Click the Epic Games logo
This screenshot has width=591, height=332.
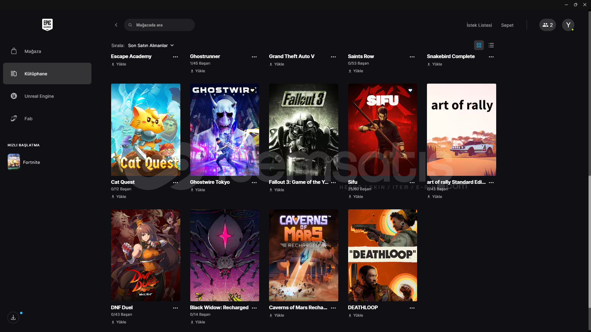click(47, 25)
